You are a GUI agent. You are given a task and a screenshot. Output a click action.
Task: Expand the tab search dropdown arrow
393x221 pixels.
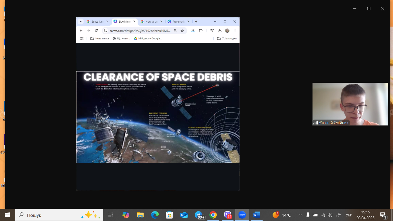pos(81,21)
